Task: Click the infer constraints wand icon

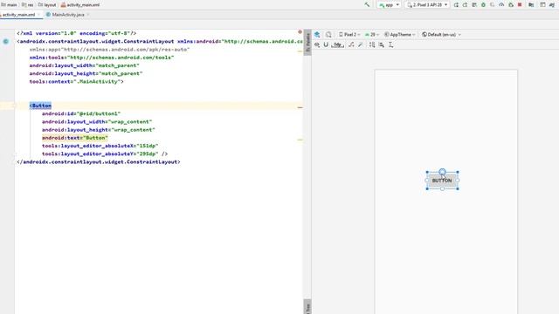Action: point(361,44)
